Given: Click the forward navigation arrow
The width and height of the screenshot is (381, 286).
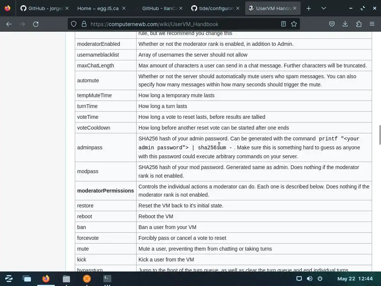Looking at the screenshot, I should 22,24.
